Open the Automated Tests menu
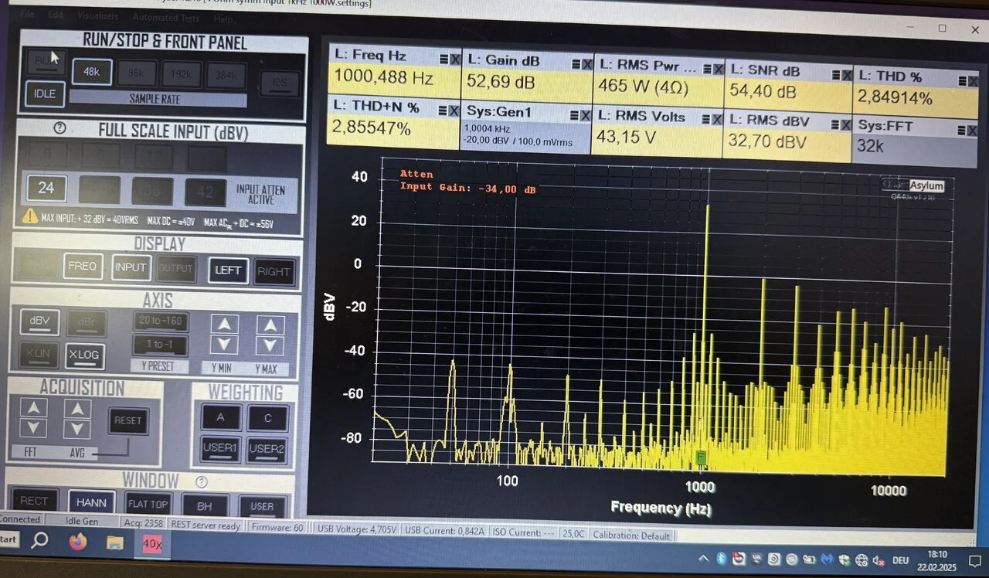989x578 pixels. point(165,17)
